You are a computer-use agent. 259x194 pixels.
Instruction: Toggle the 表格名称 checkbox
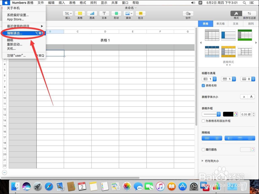click(x=203, y=86)
